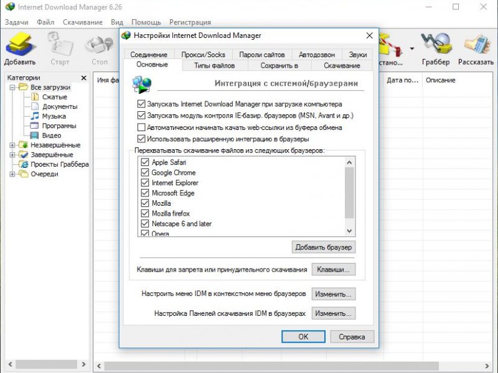498x373 pixels.
Task: Uncheck Apple Safari in browser list
Action: tap(145, 162)
